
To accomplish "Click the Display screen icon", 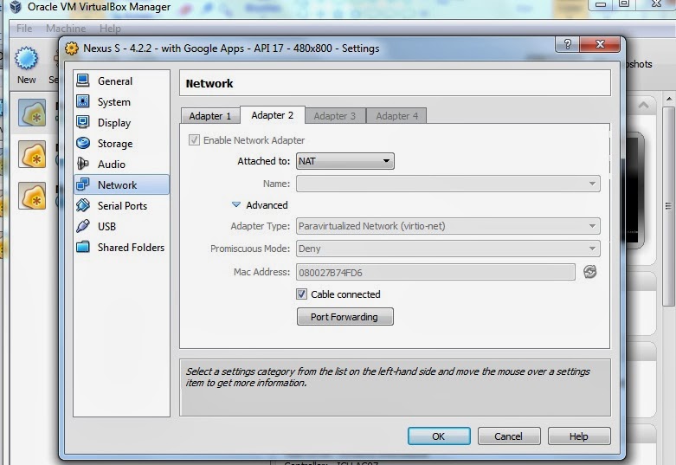I will click(83, 122).
